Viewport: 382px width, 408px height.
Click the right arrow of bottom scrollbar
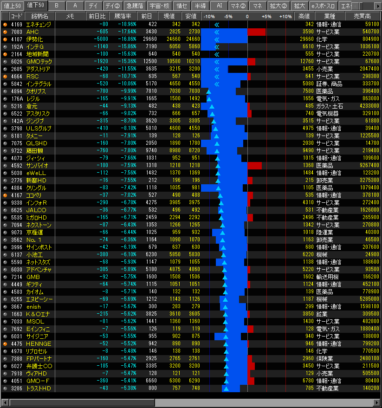pos(376,402)
